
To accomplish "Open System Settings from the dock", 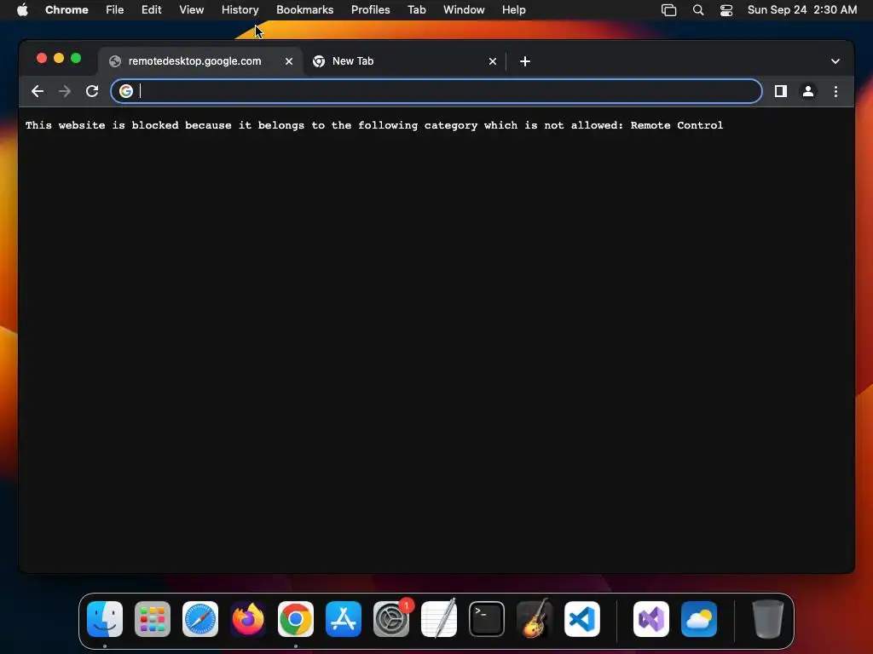I will tap(391, 619).
